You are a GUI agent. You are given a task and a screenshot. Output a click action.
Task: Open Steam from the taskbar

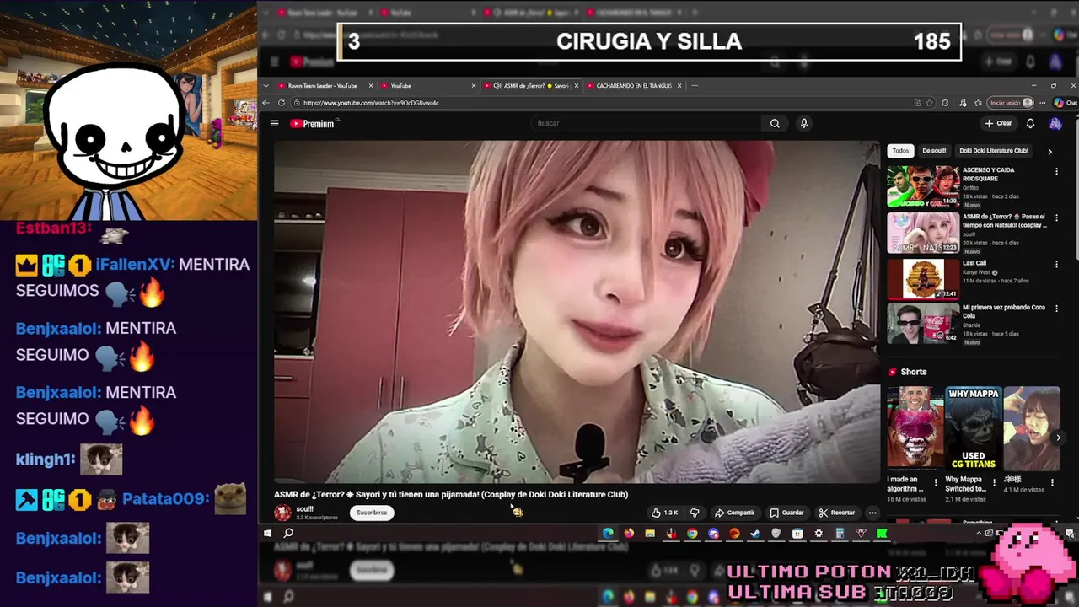click(x=755, y=533)
